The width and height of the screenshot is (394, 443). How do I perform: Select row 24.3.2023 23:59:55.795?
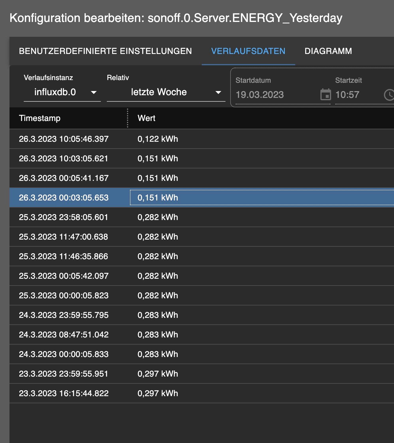pyautogui.click(x=202, y=315)
